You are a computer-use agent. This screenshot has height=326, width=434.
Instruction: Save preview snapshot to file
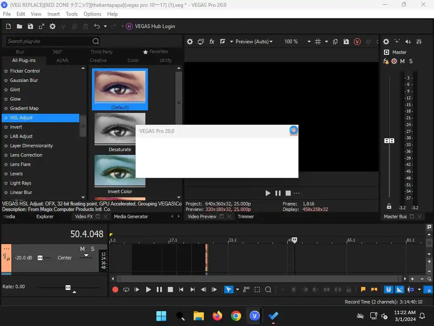(346, 42)
